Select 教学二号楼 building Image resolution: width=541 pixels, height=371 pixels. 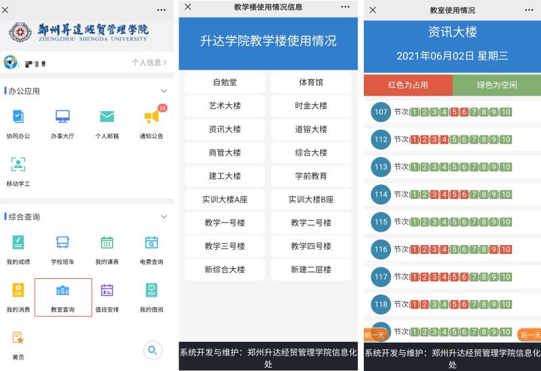(311, 223)
